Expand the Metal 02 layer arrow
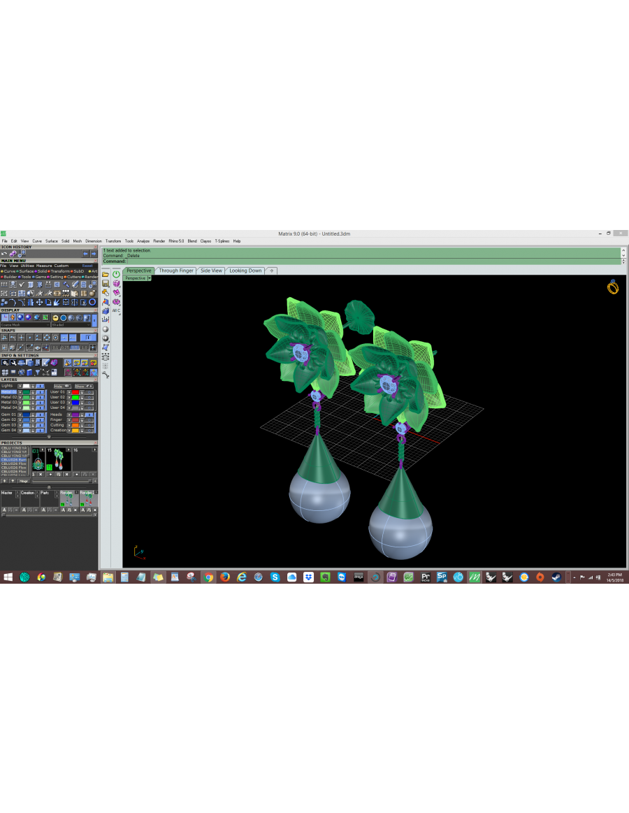The image size is (629, 813). [20, 397]
